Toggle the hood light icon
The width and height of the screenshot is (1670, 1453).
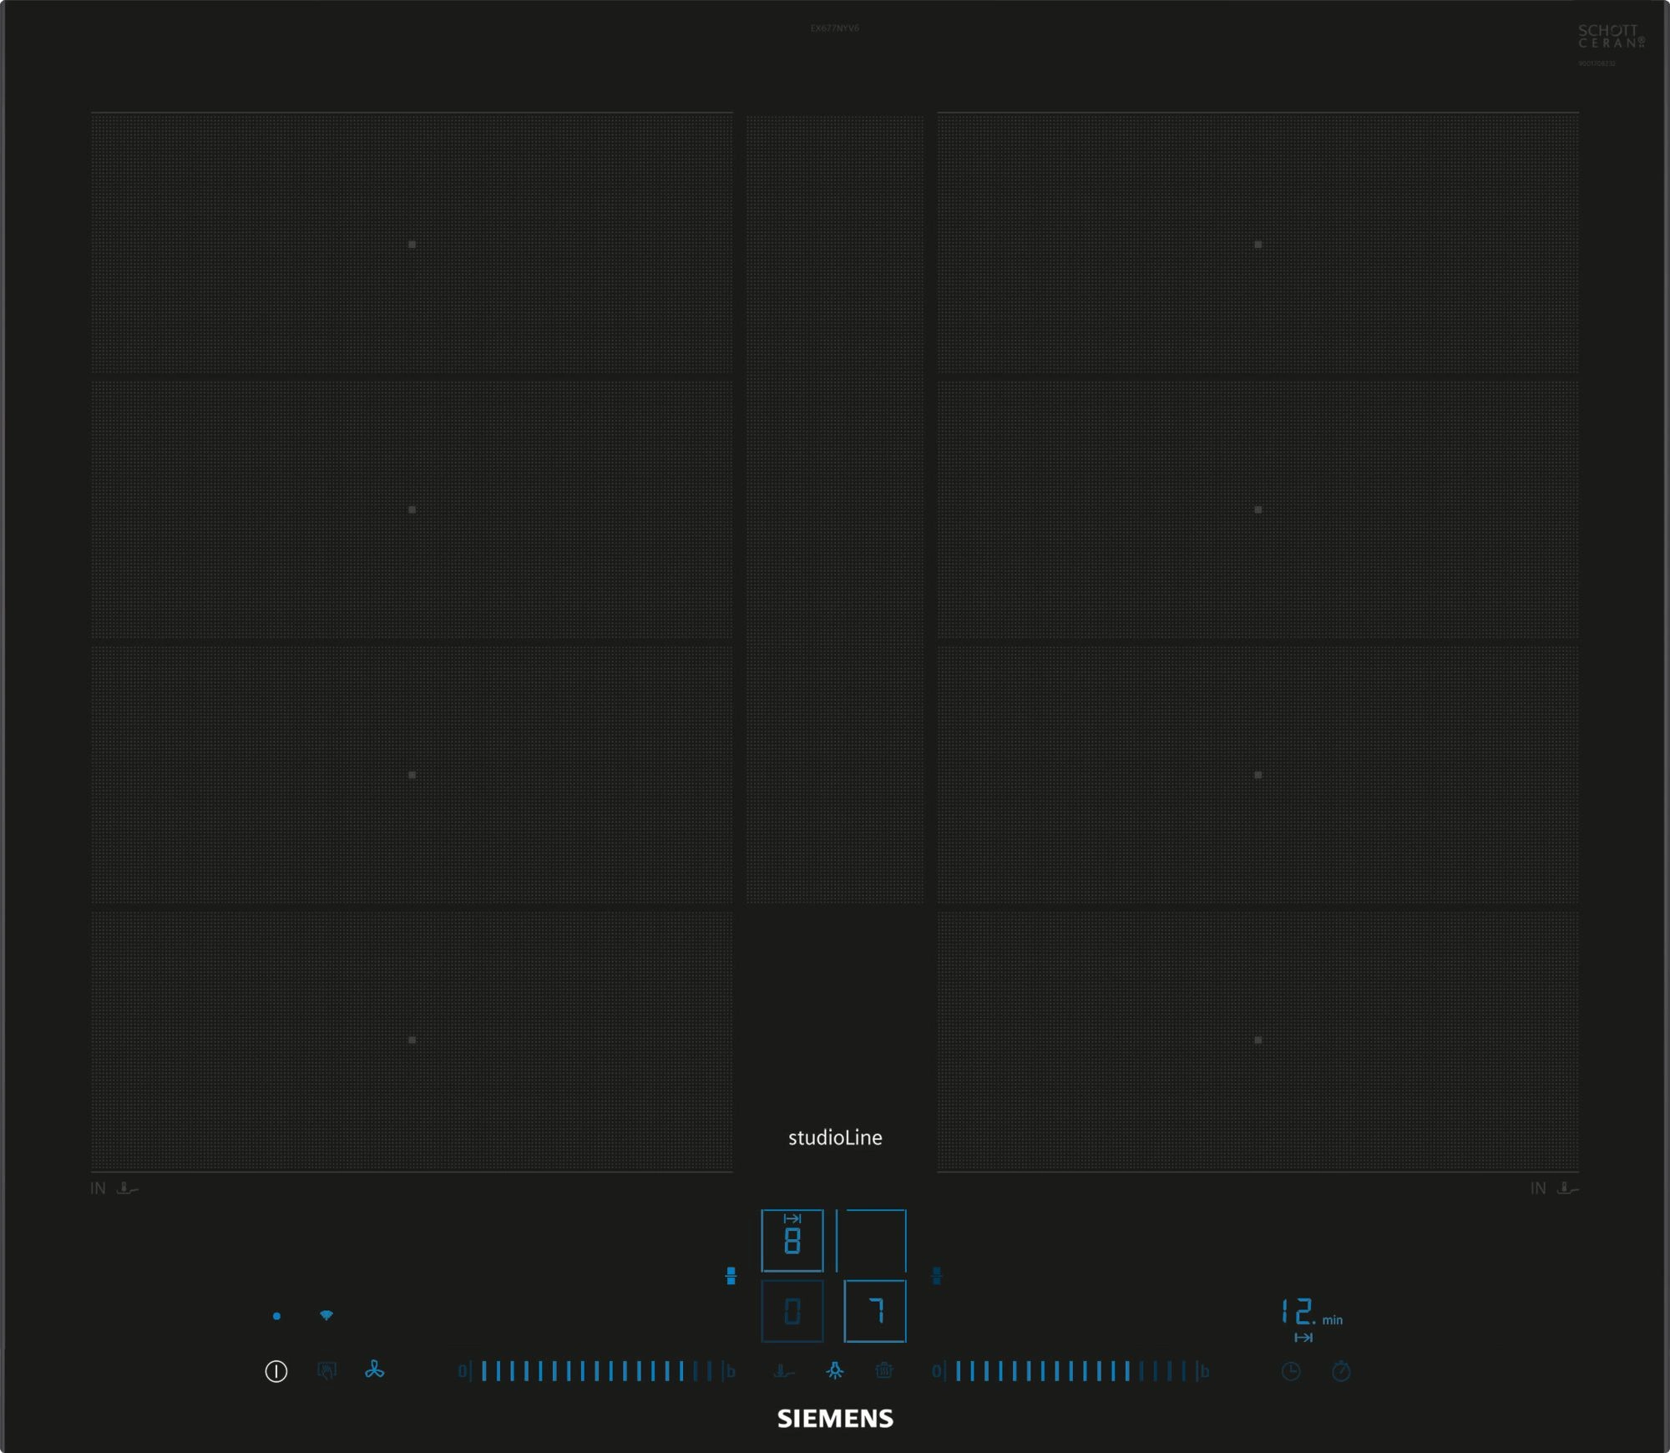coord(834,1371)
